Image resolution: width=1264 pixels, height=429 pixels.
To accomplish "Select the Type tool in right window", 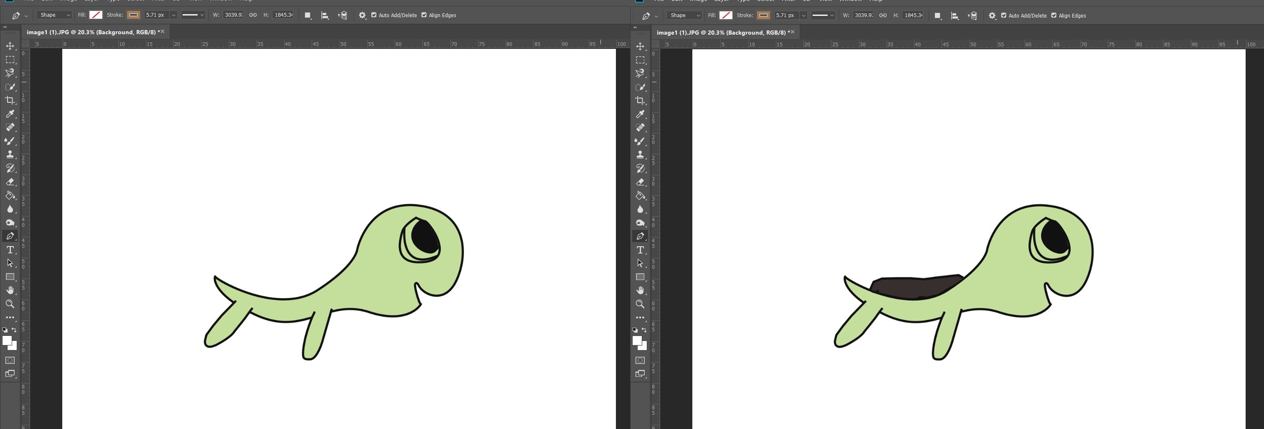I will pyautogui.click(x=640, y=250).
